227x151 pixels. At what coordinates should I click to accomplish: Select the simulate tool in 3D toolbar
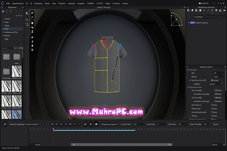click(x=27, y=14)
